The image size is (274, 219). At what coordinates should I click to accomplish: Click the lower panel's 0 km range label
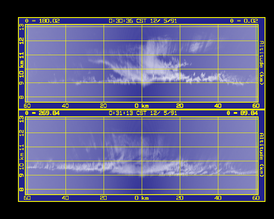tap(142, 198)
